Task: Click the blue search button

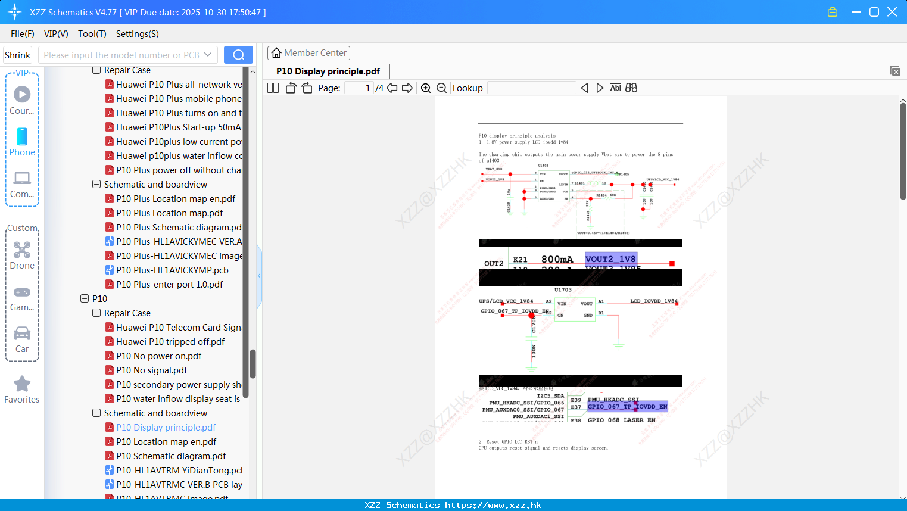Action: pos(238,55)
